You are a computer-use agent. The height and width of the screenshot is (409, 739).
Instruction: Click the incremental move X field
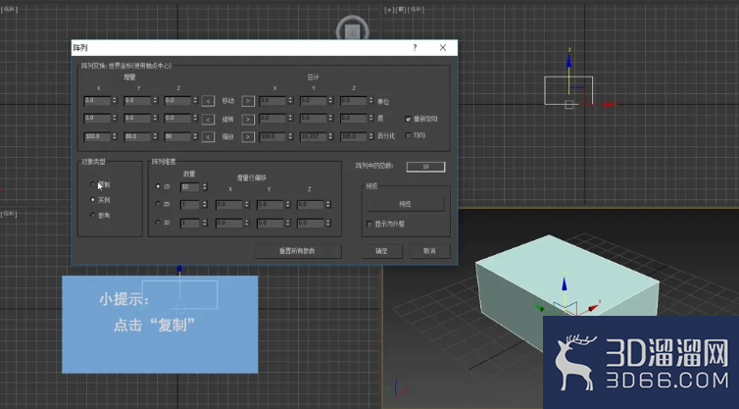tap(97, 101)
